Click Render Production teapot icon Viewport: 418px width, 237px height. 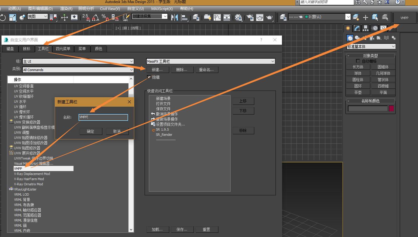(269, 17)
